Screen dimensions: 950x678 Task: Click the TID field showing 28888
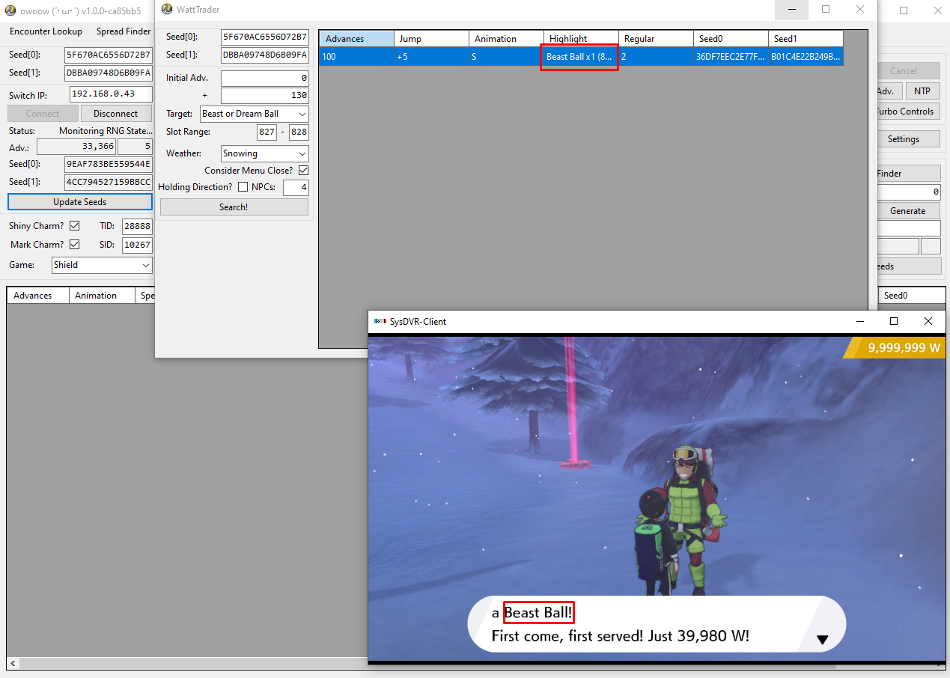click(x=137, y=226)
